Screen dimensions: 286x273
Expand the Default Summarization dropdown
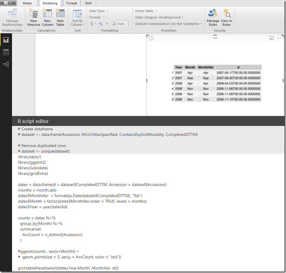point(168,23)
